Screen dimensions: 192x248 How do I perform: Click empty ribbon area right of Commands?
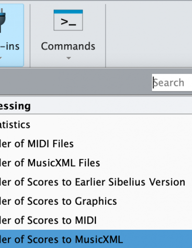pos(149,35)
